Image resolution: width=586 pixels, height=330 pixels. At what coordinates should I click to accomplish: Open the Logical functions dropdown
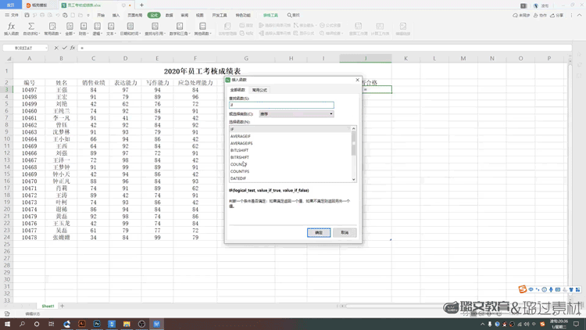click(x=97, y=28)
